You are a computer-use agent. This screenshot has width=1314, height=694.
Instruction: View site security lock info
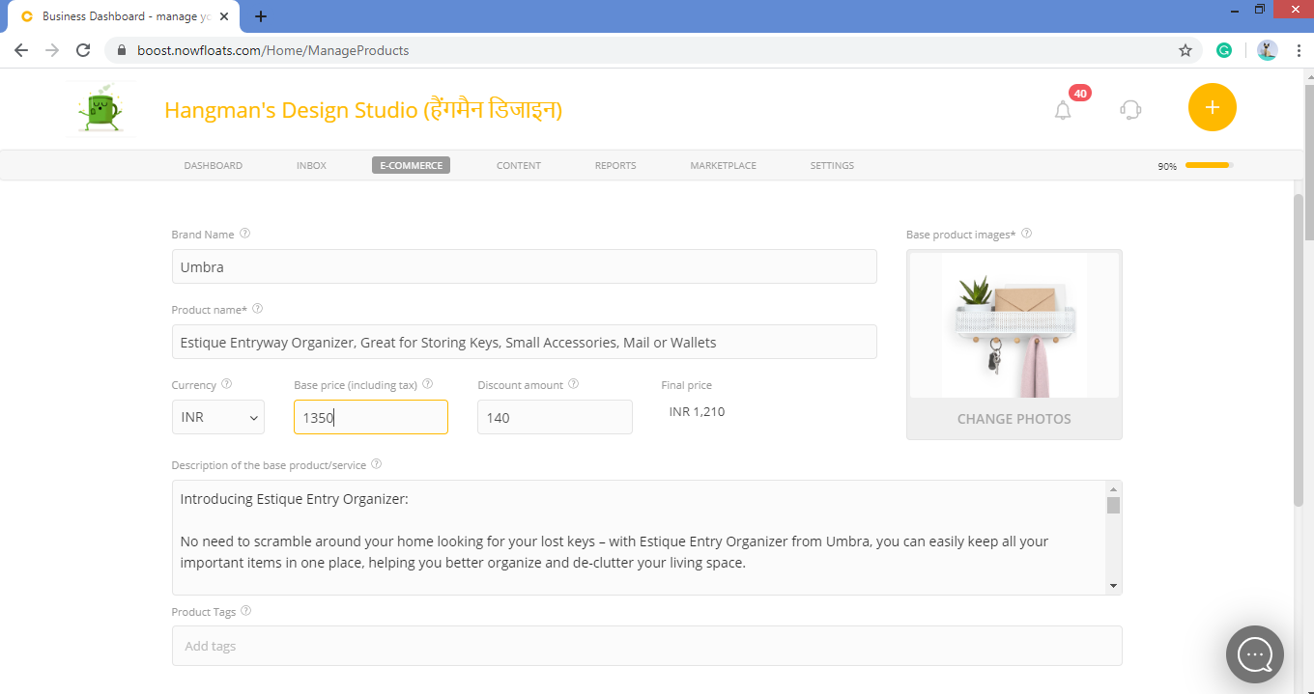click(x=122, y=50)
